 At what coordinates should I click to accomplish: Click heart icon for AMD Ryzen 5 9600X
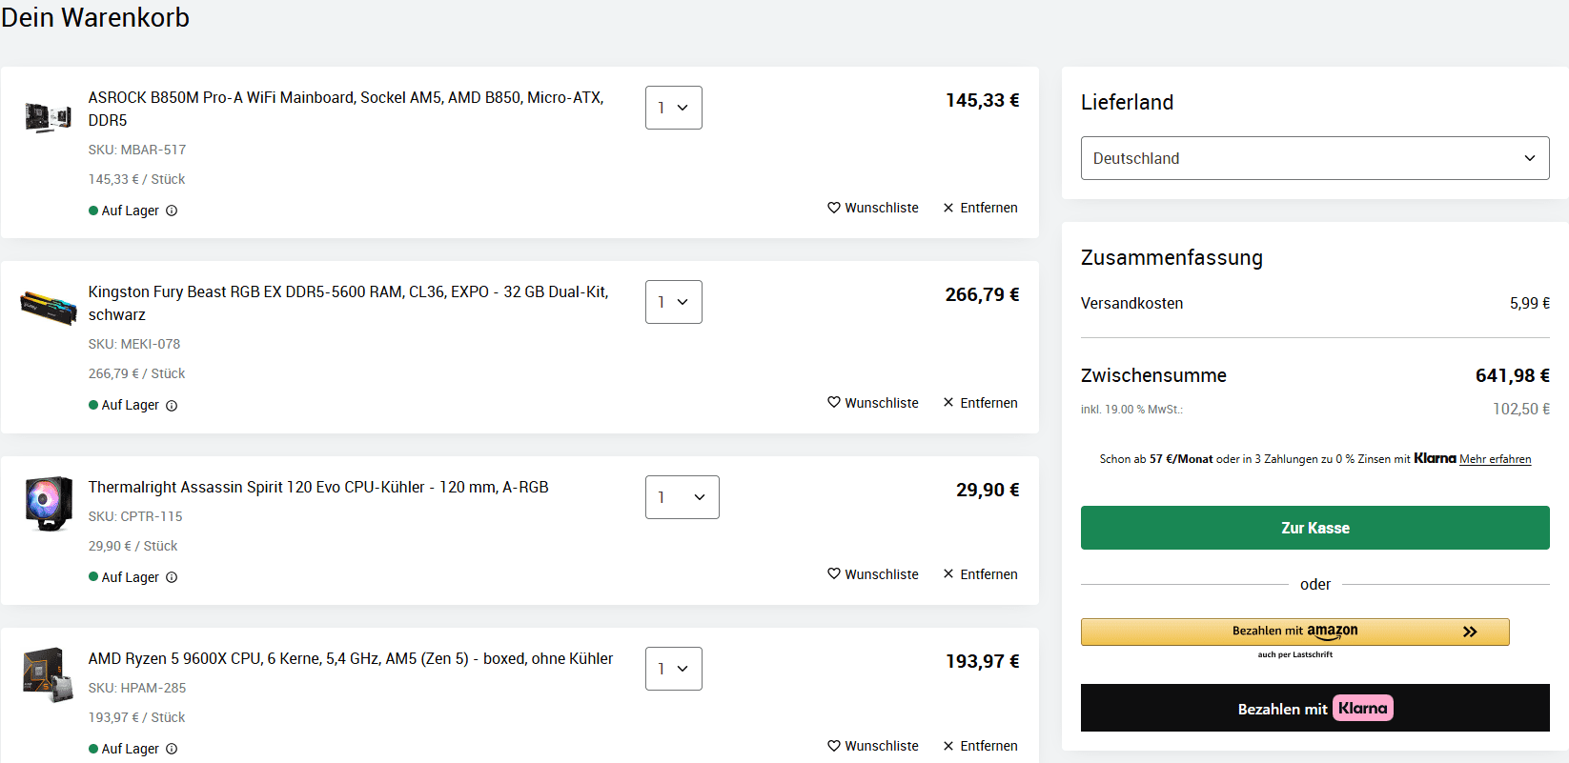point(834,746)
